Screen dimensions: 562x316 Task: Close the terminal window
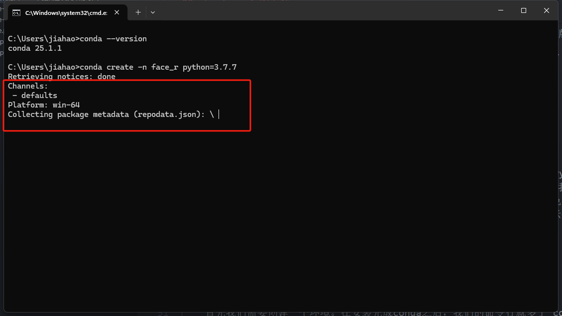click(547, 10)
